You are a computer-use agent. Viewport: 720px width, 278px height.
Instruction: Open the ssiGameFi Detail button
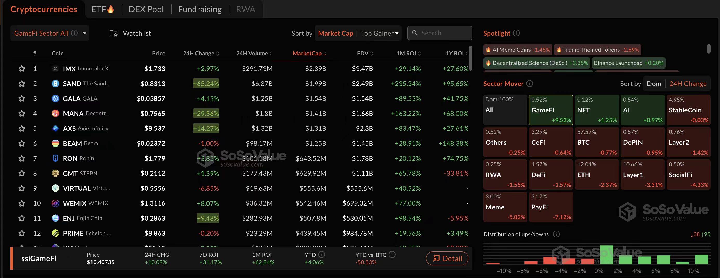tap(447, 259)
